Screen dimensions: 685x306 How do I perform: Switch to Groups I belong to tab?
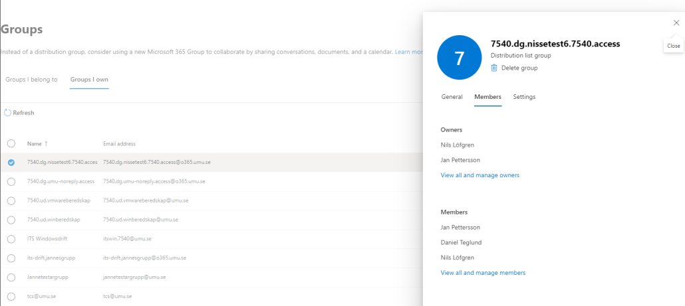[x=31, y=80]
